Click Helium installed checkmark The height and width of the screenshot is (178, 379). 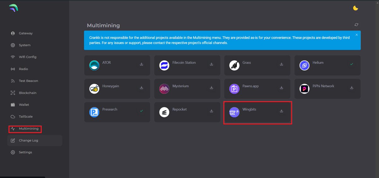point(352,64)
